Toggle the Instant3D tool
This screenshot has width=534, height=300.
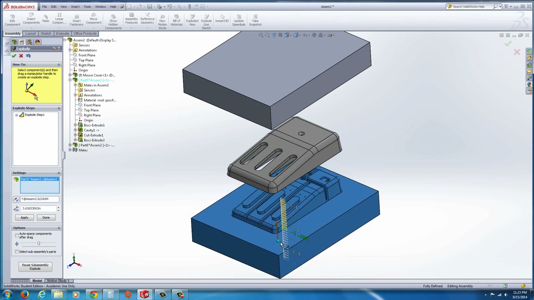click(222, 19)
